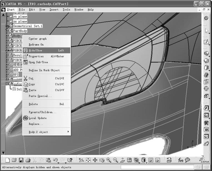Click the Zoom Out magnifier icon

[116, 160]
